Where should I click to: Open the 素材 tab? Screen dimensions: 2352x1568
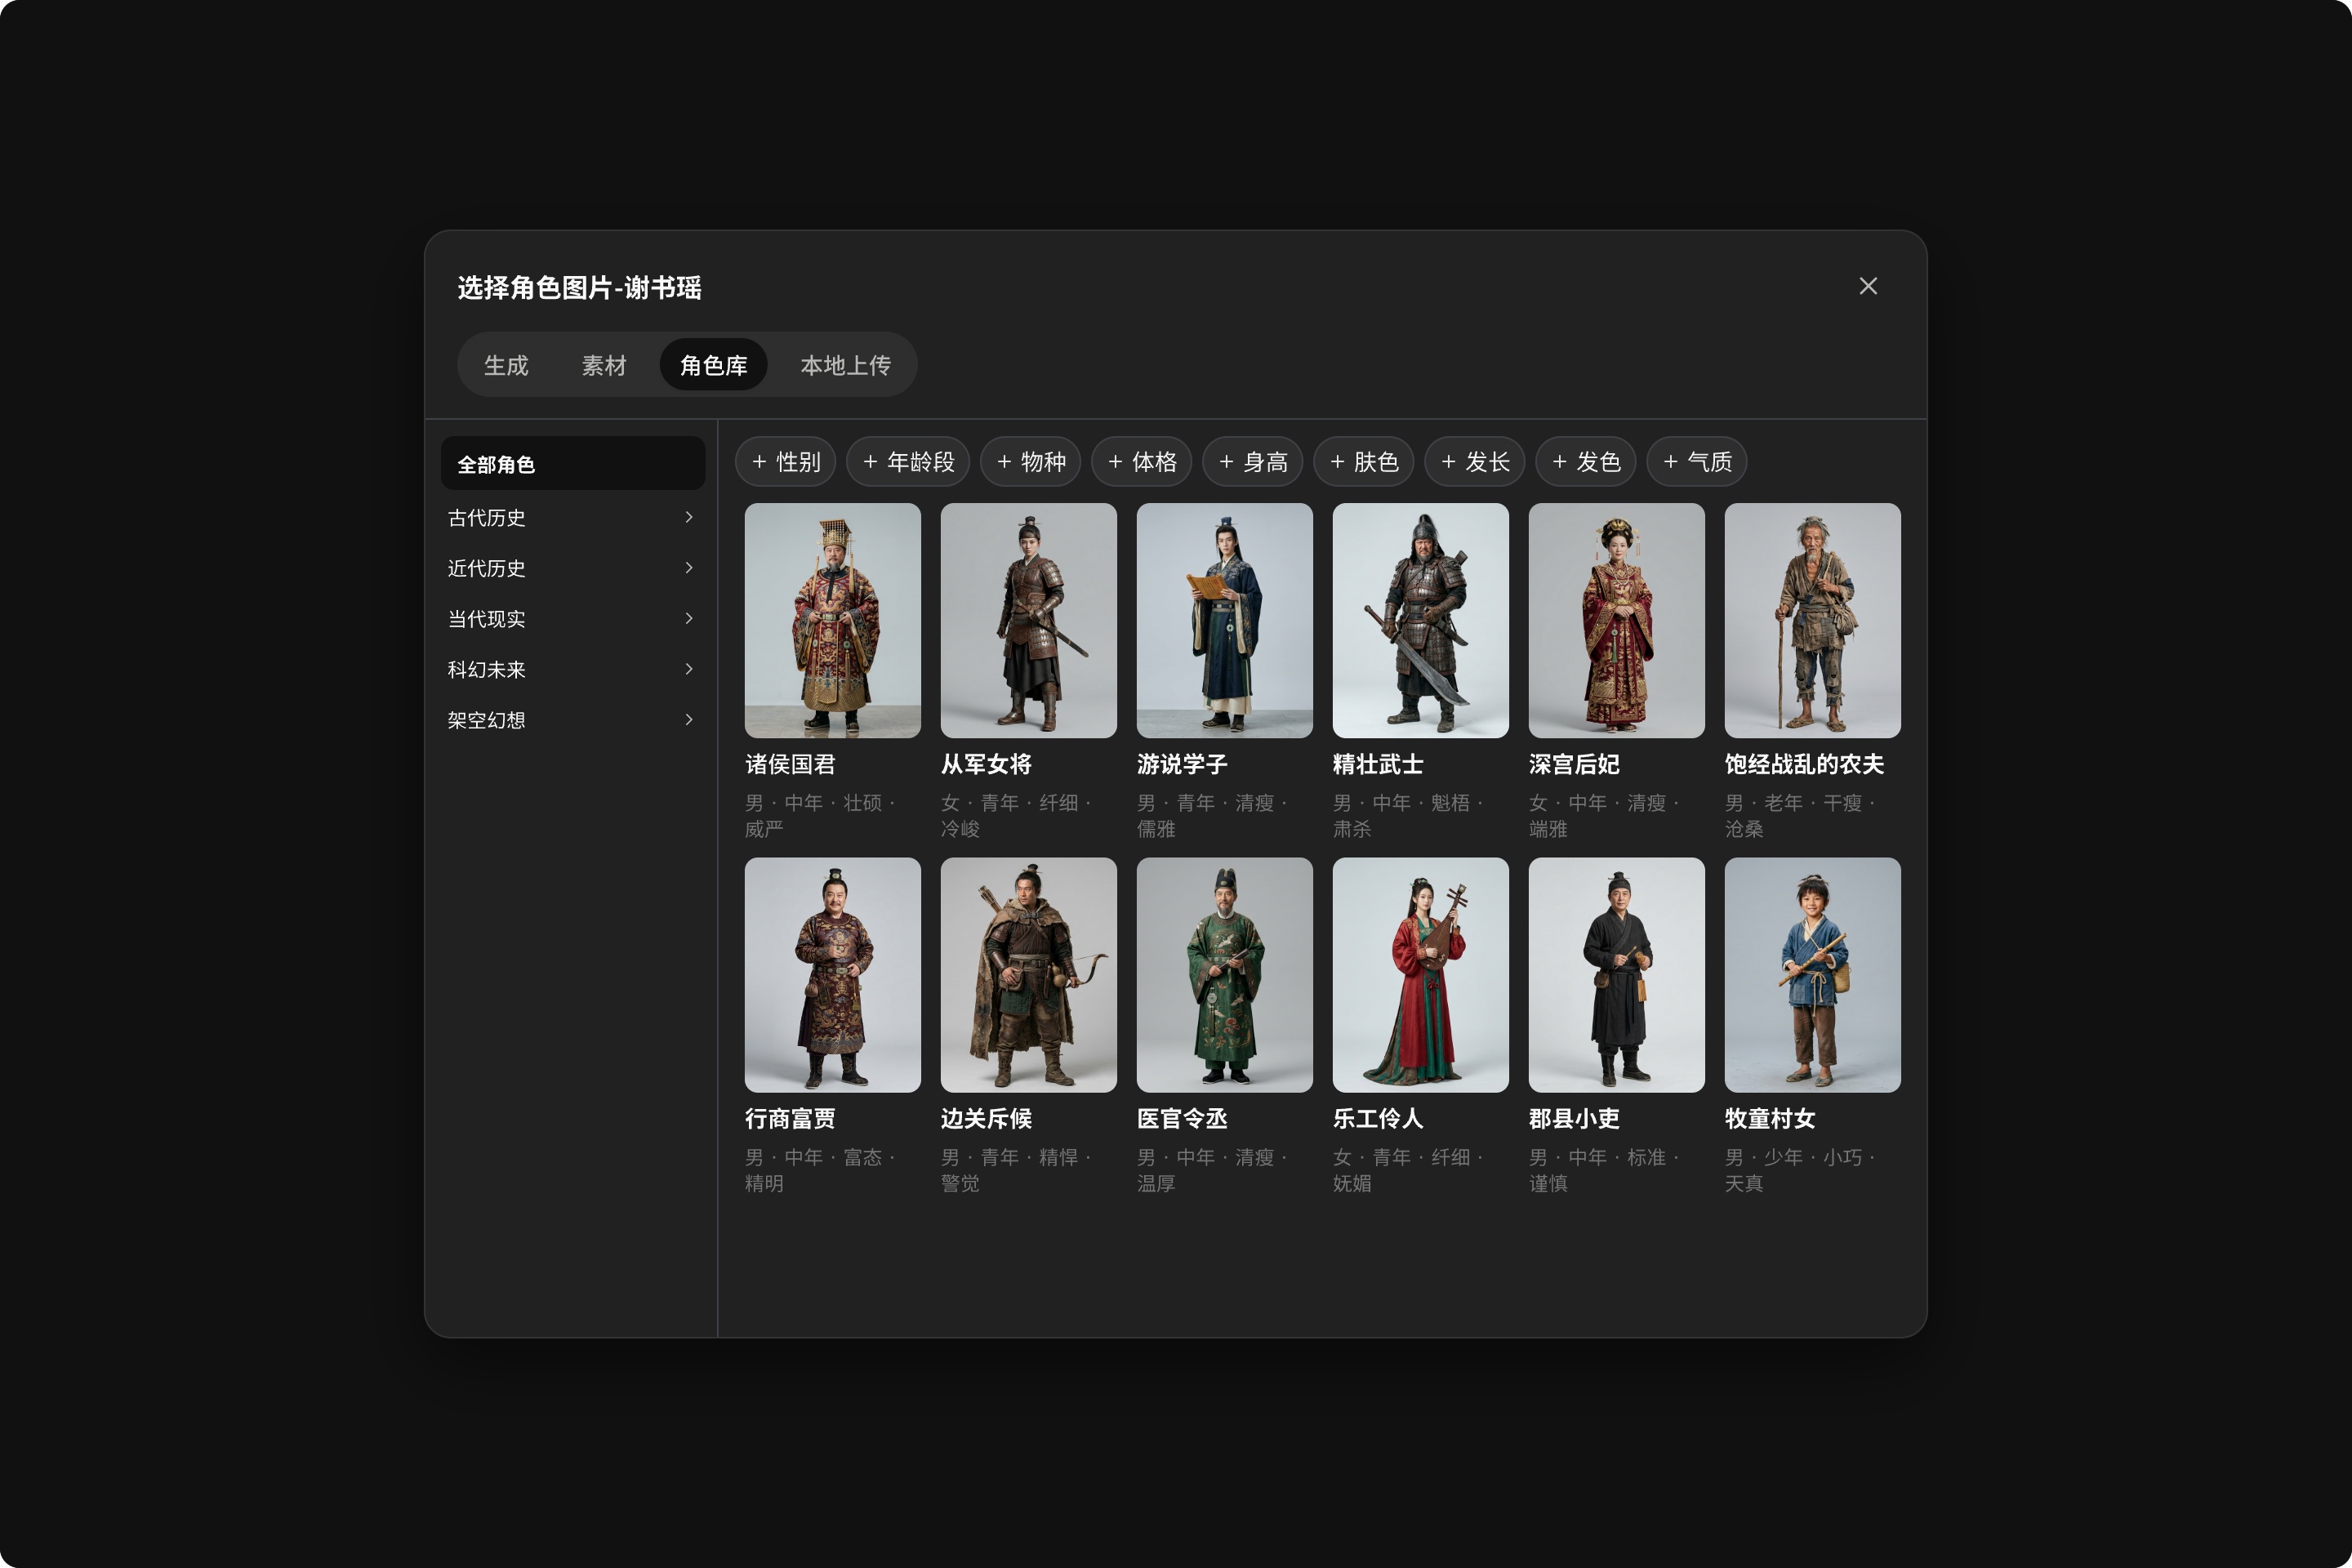click(604, 365)
